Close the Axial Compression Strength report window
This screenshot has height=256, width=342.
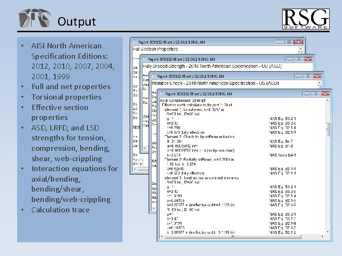pos(325,94)
